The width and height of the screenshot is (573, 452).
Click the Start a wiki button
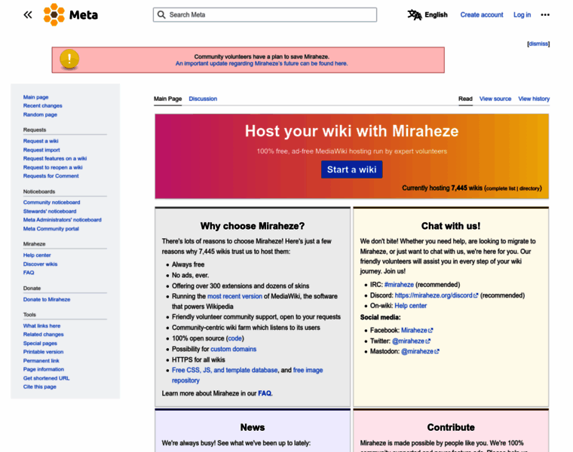pos(351,169)
